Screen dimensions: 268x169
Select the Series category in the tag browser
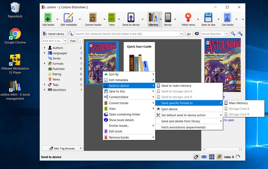tap(56, 58)
